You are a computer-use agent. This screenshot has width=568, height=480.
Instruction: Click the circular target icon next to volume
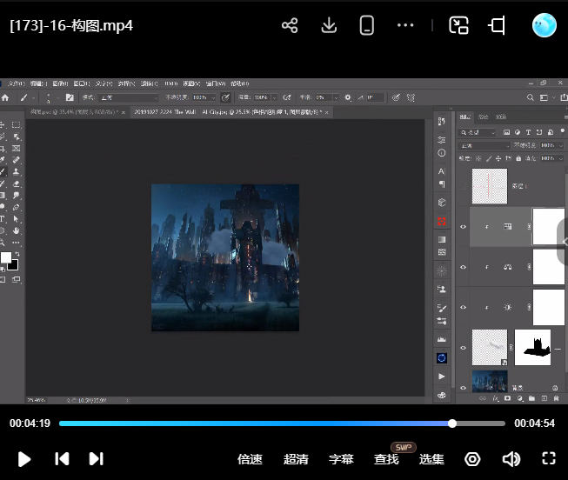click(x=472, y=458)
